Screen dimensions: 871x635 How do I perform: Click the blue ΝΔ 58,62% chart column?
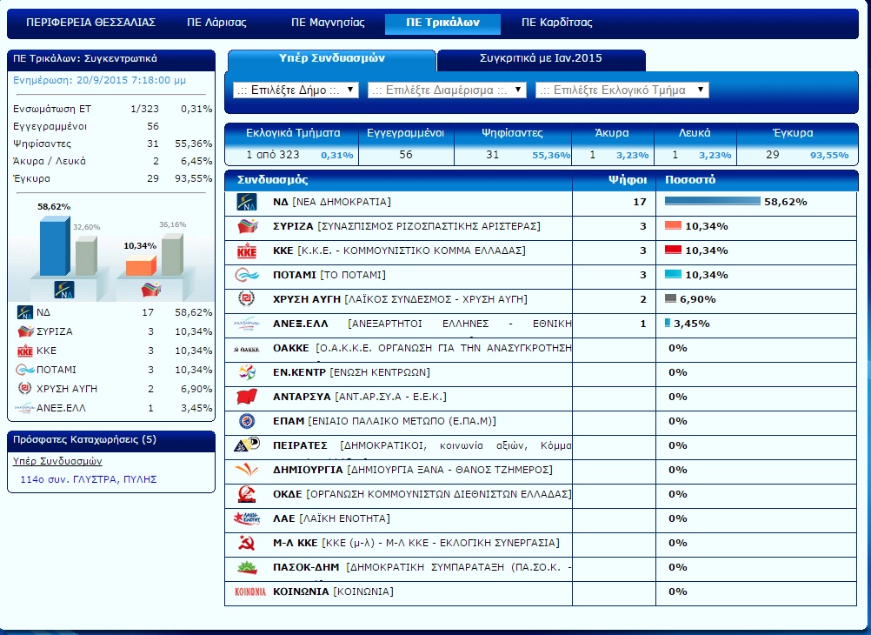coord(55,246)
